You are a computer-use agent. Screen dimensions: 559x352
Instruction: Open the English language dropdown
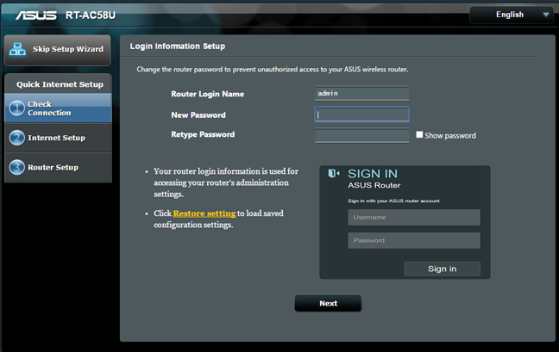(x=512, y=15)
